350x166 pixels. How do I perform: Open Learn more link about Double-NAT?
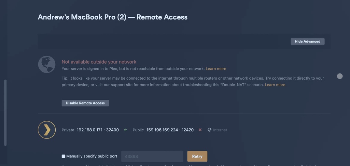pyautogui.click(x=275, y=85)
